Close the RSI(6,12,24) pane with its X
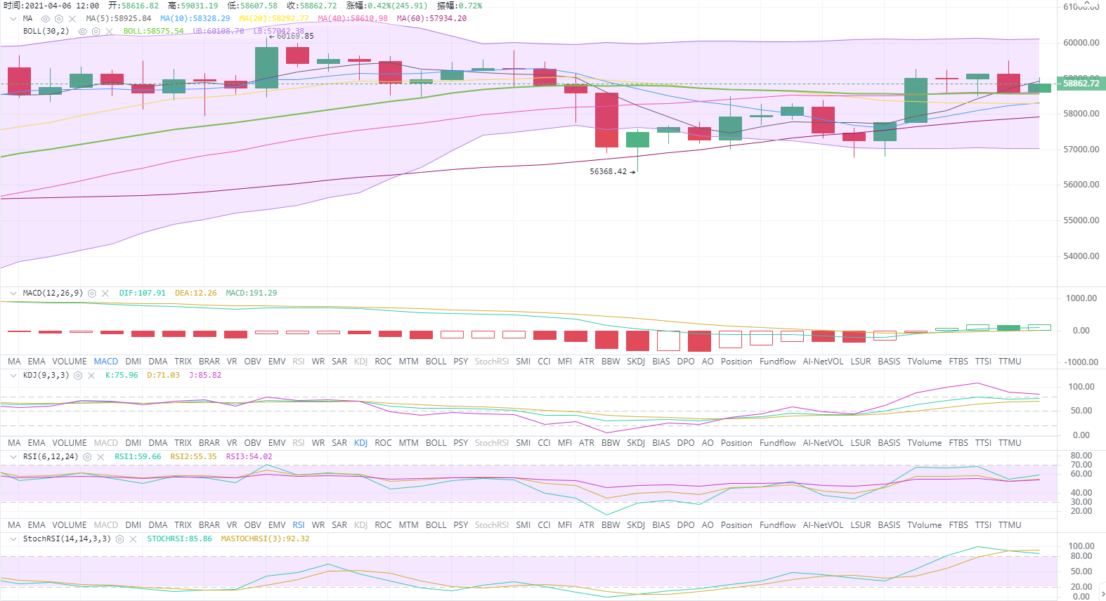 pos(100,457)
